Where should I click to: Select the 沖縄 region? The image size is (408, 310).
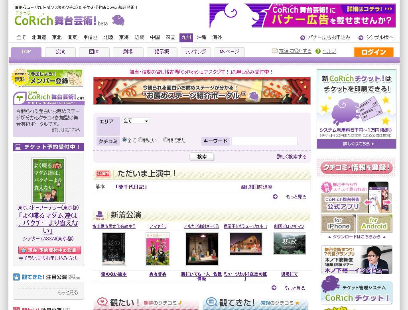point(201,37)
